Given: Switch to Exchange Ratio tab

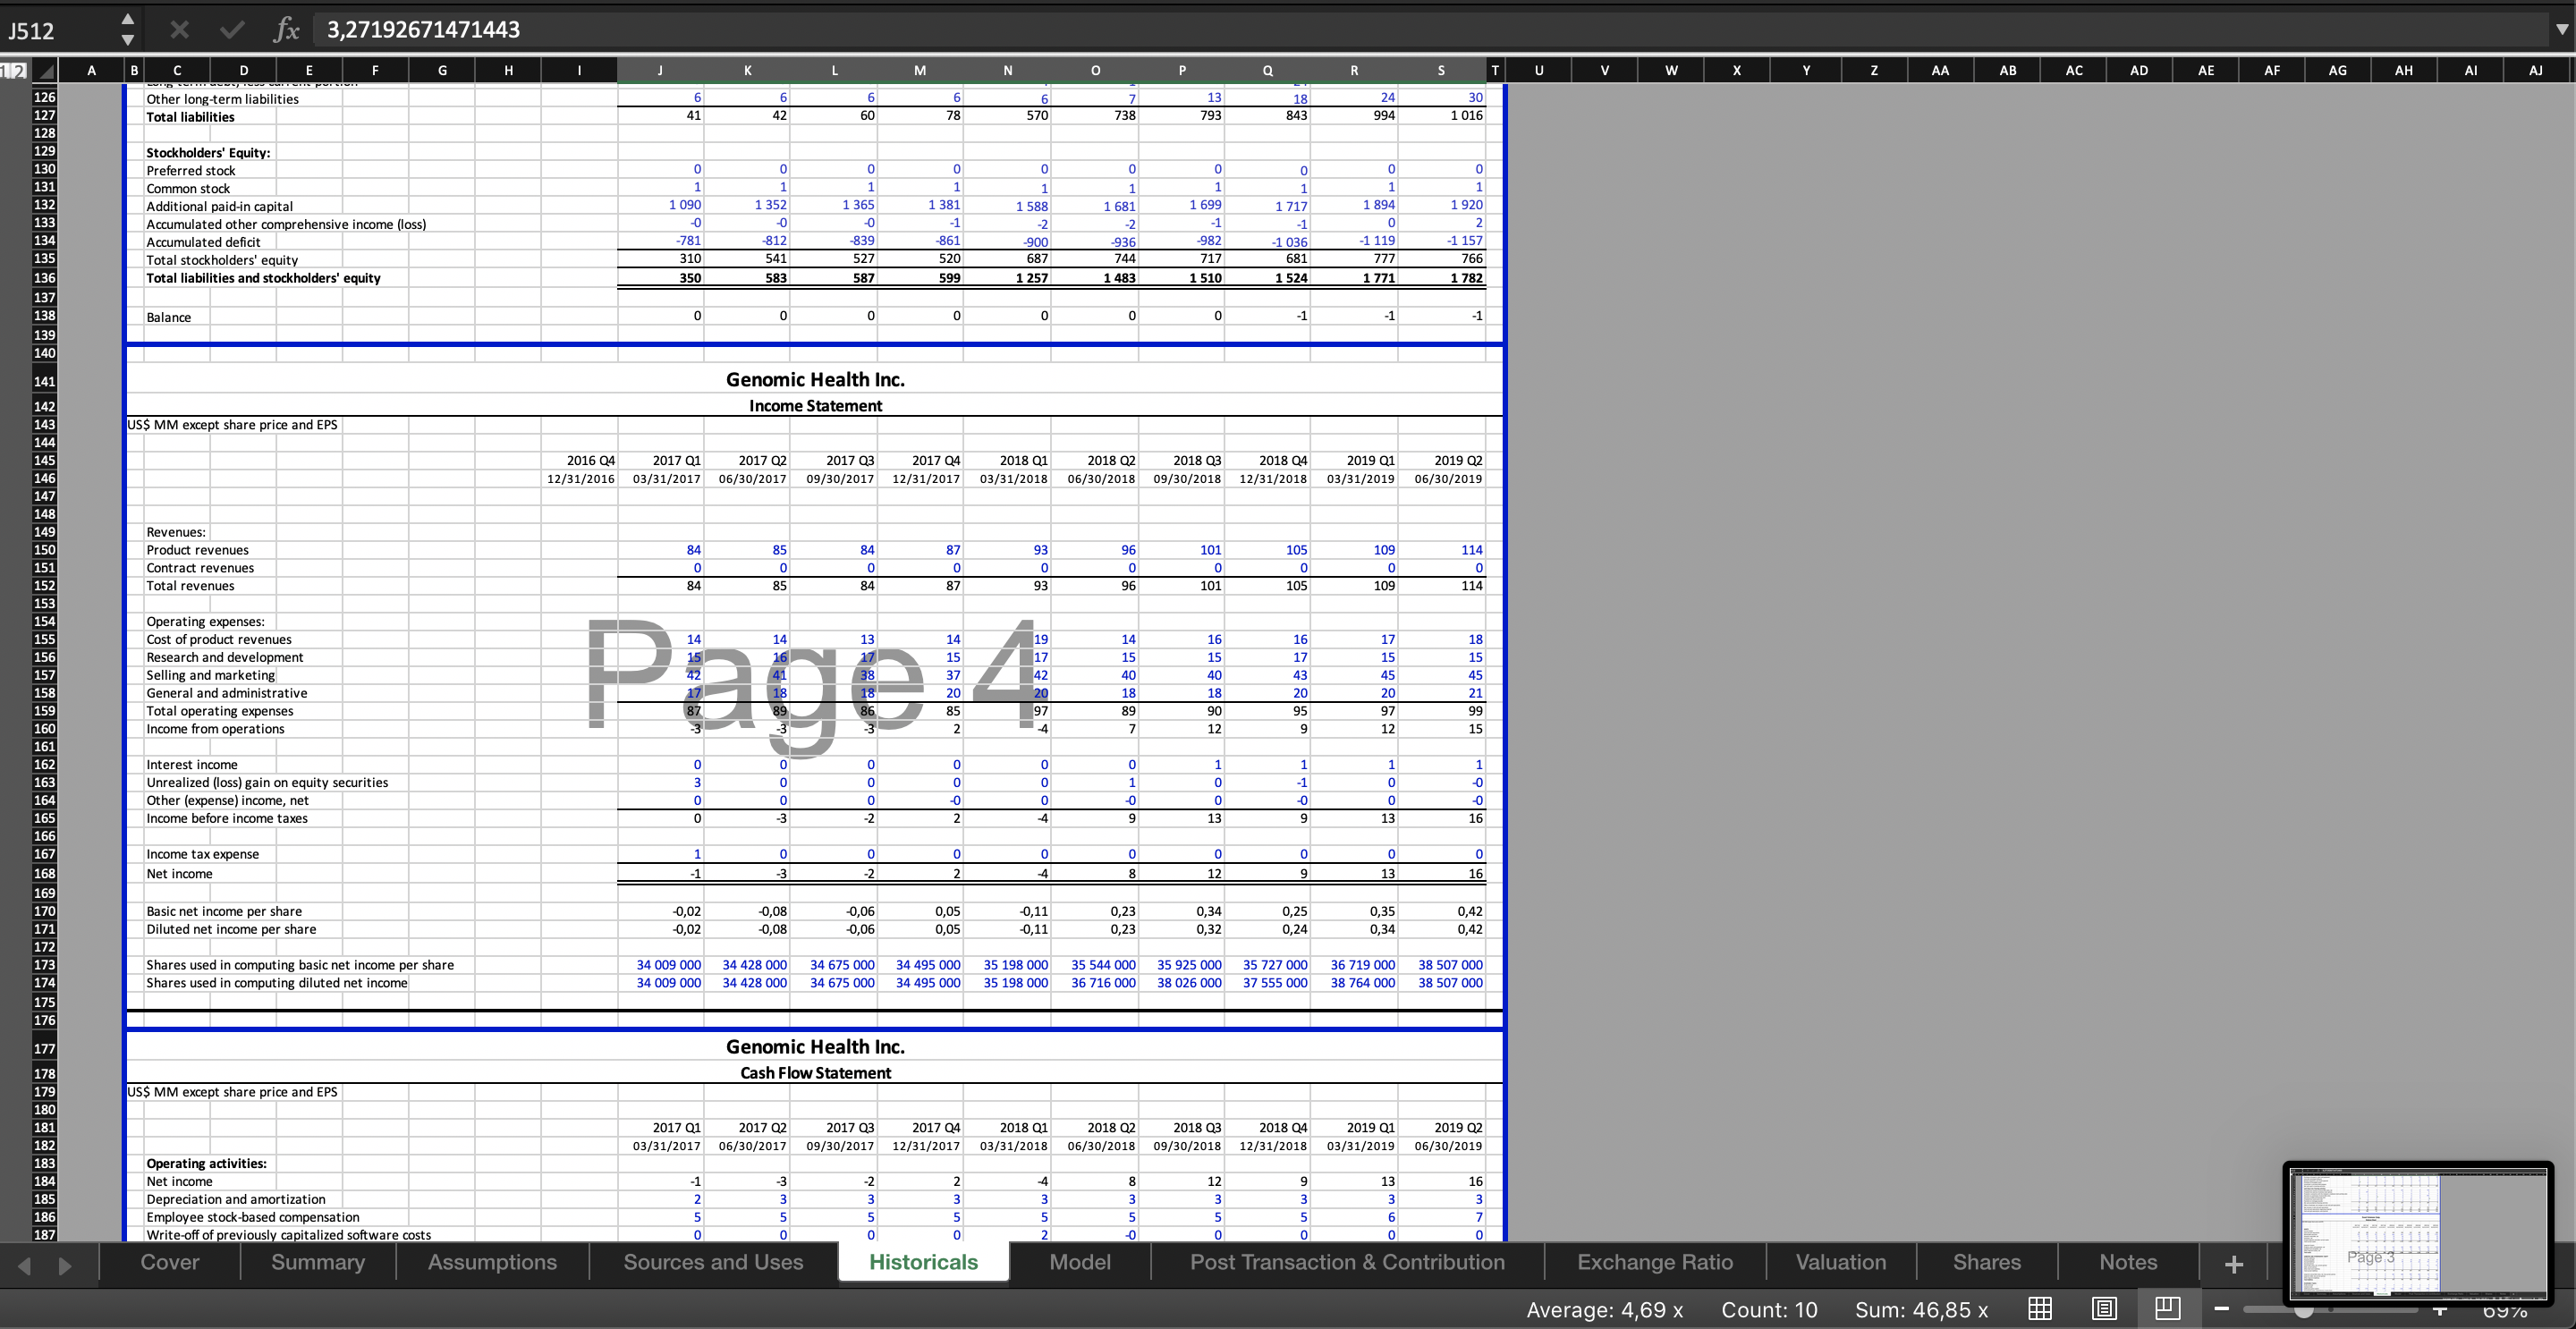Looking at the screenshot, I should tap(1655, 1262).
